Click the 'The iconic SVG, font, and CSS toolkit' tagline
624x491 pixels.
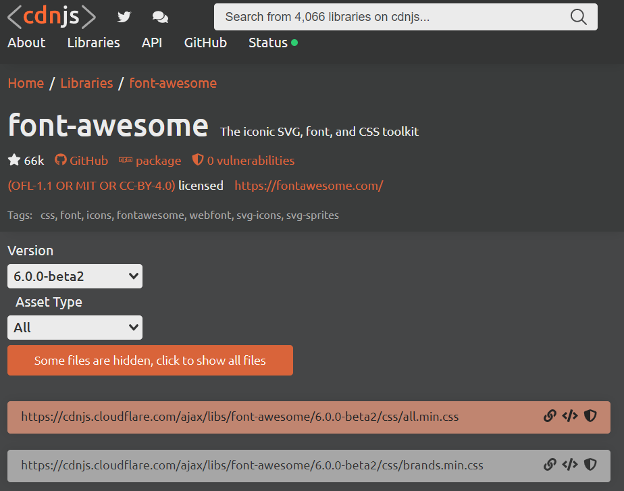pos(319,131)
